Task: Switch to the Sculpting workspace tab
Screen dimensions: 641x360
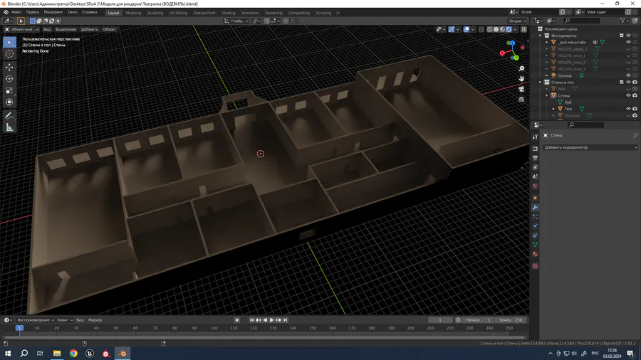Action: pos(155,12)
